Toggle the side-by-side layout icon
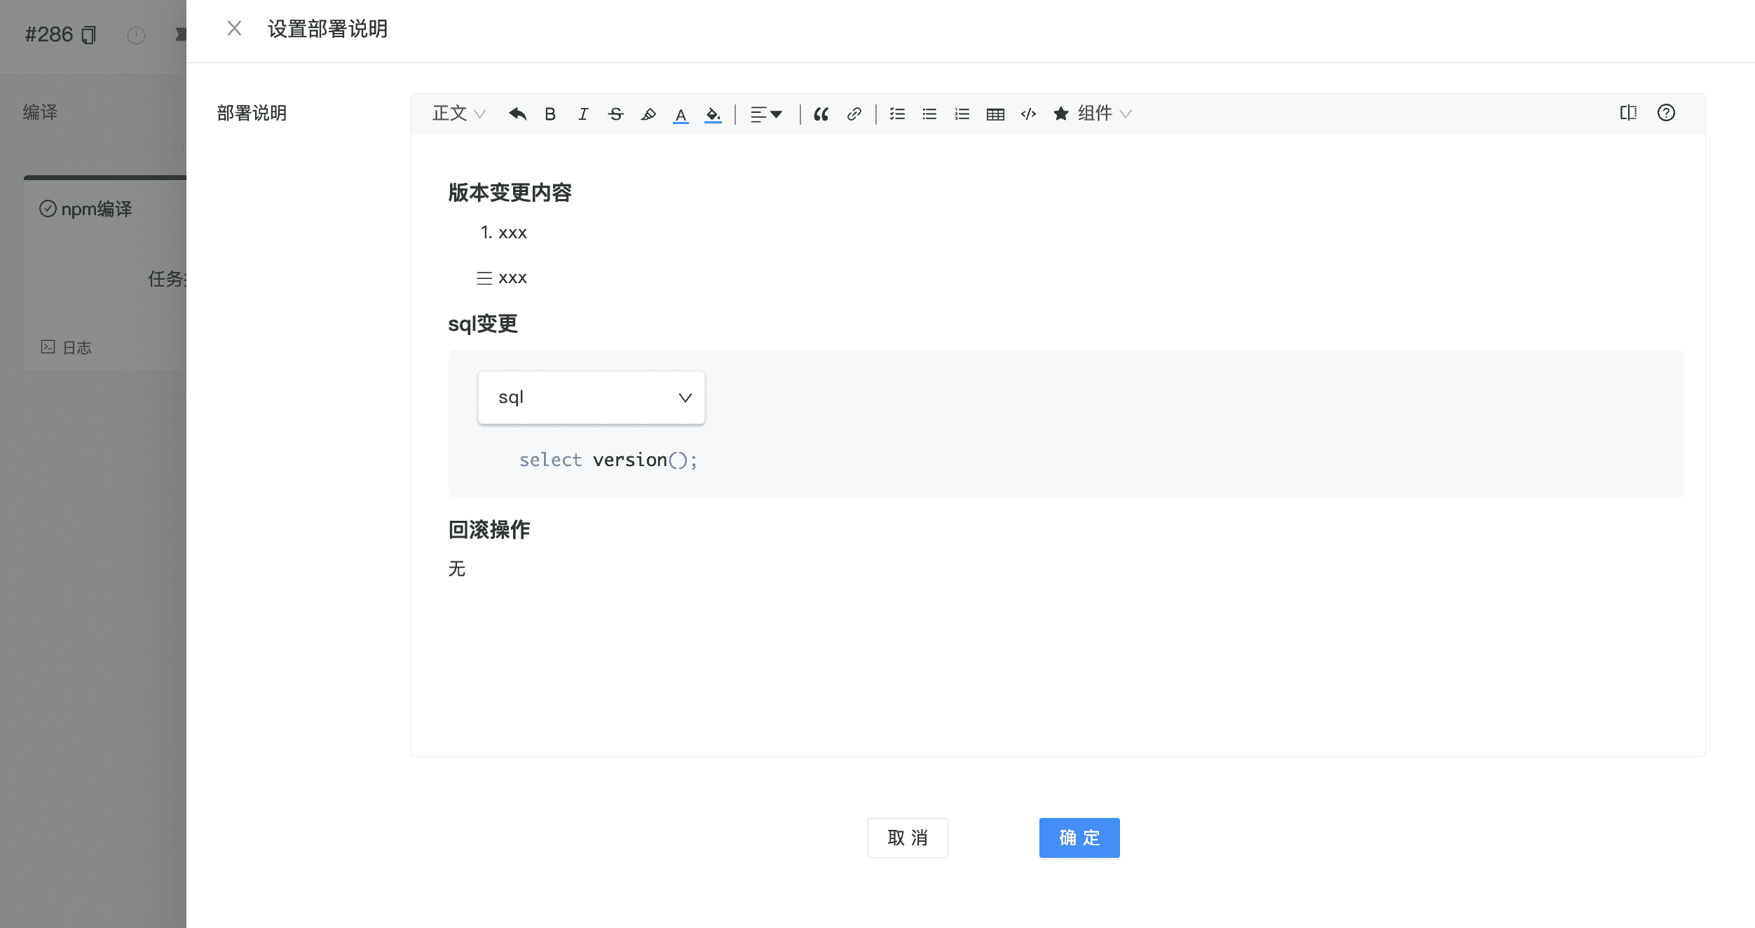The height and width of the screenshot is (928, 1755). 1628,113
